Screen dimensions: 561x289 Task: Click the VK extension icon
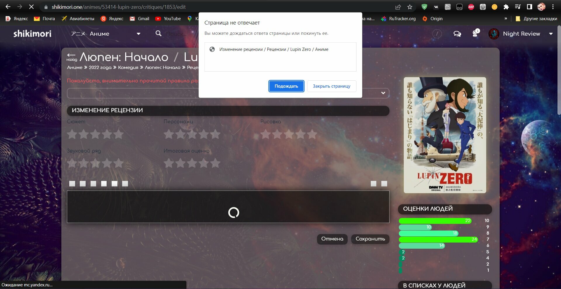click(x=436, y=7)
